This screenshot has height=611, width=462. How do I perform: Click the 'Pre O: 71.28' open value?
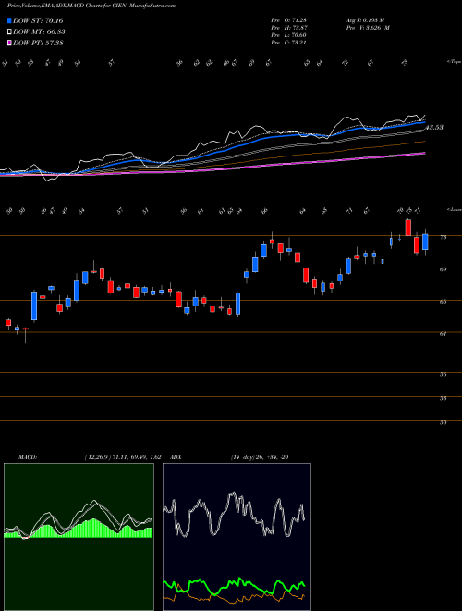pyautogui.click(x=289, y=19)
